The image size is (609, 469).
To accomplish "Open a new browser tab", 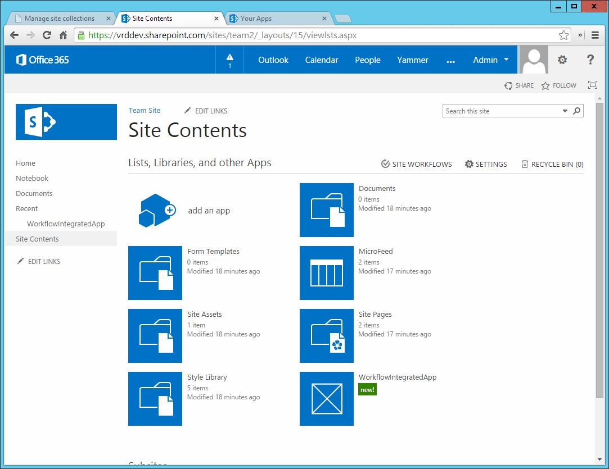I will pyautogui.click(x=342, y=18).
